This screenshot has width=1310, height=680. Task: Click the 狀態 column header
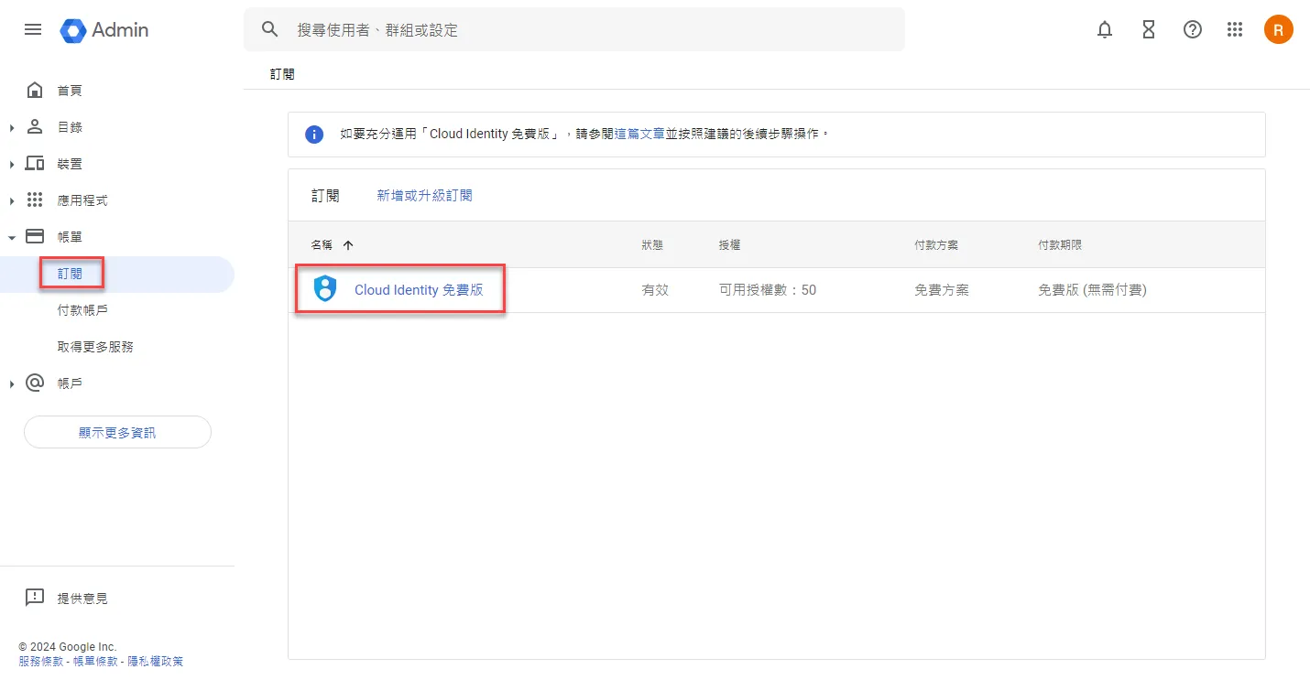point(652,245)
